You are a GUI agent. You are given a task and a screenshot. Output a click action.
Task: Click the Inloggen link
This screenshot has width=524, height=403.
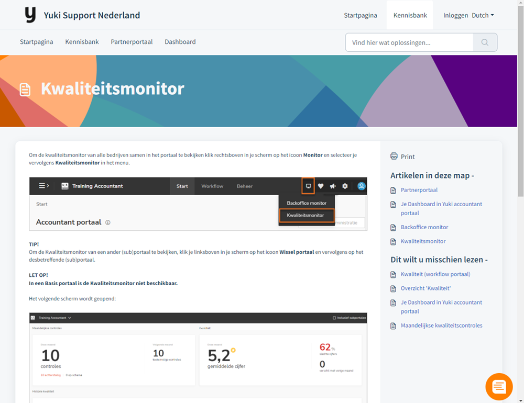(x=455, y=15)
